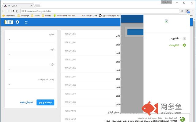The width and height of the screenshot is (196, 122).
Task: Close the TIF browser tab
Action: pyautogui.click(x=32, y=6)
